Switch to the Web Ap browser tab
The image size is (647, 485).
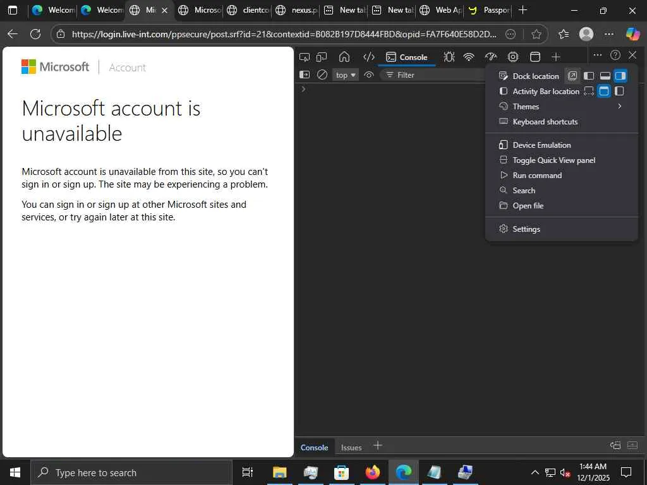[x=440, y=10]
